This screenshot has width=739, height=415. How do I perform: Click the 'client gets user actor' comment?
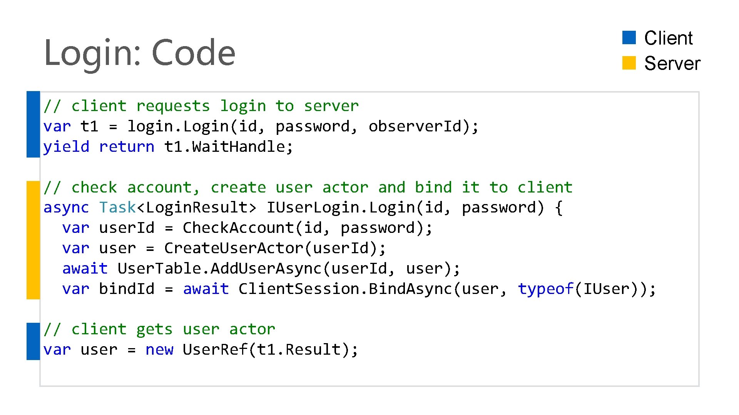(159, 329)
